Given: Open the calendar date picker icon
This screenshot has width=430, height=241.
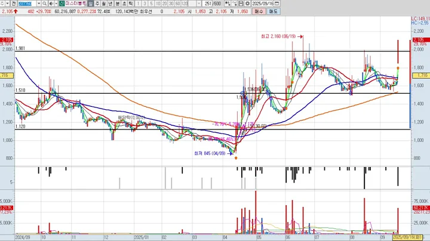Looking at the screenshot, I should click(x=277, y=4).
